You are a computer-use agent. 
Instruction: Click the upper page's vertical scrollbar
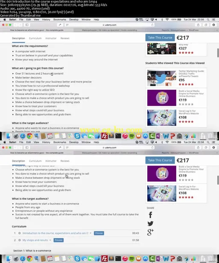(x=218, y=53)
